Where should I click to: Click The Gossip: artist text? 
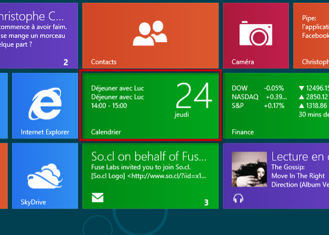[288, 167]
